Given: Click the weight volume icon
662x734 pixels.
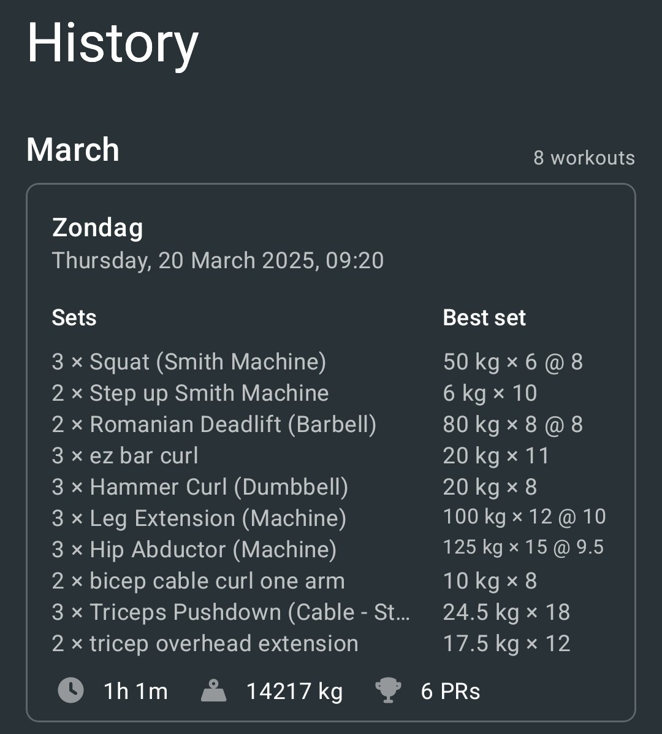Looking at the screenshot, I should pyautogui.click(x=213, y=691).
